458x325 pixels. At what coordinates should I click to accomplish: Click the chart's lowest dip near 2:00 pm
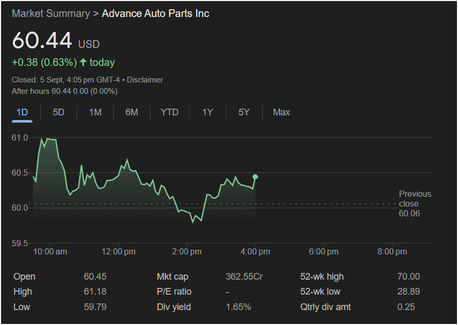click(193, 223)
